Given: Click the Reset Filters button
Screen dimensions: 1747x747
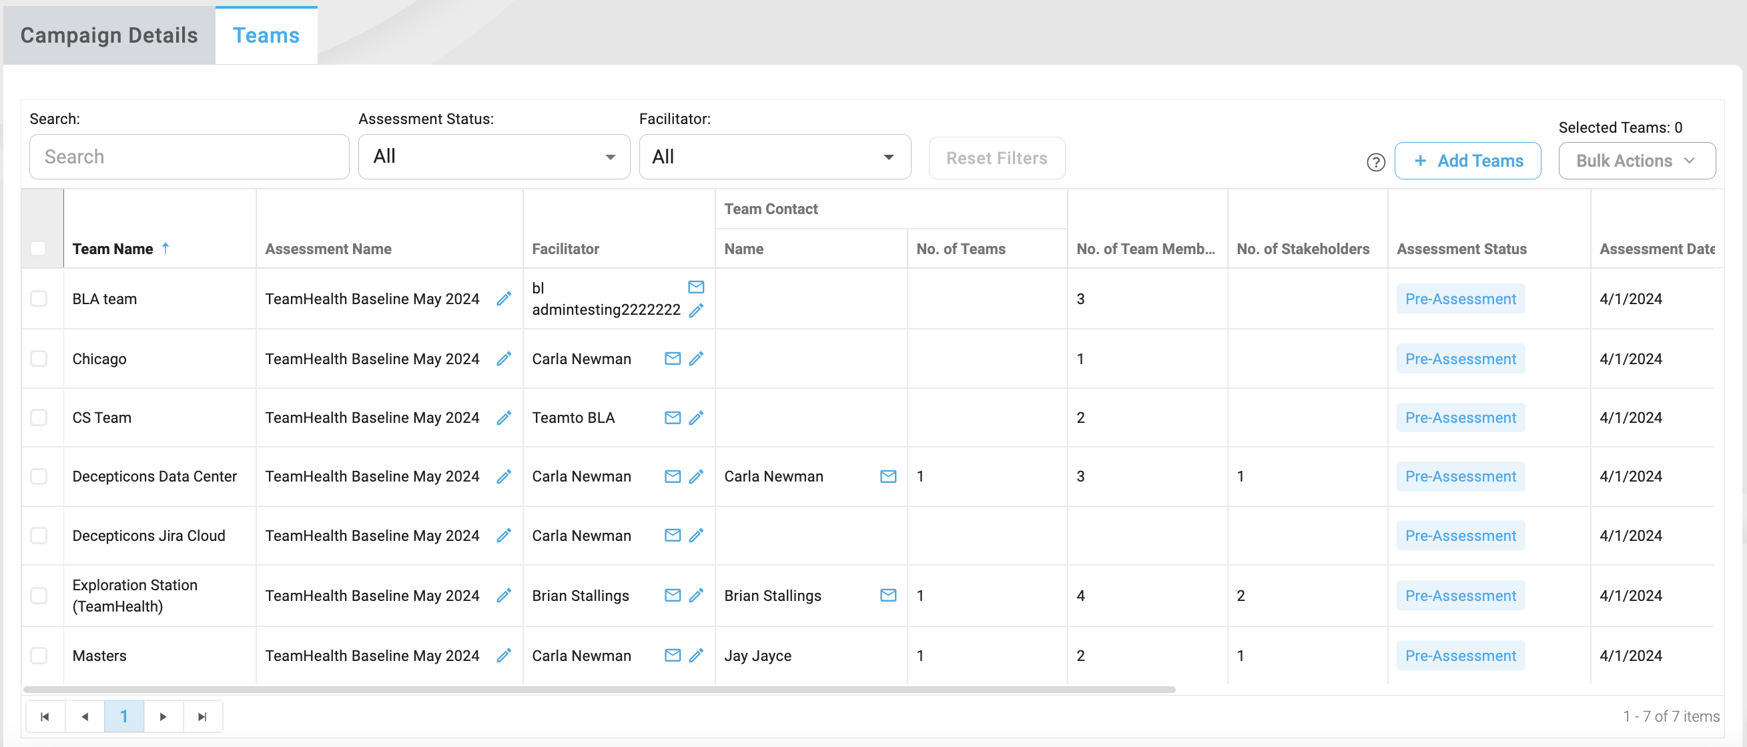Looking at the screenshot, I should (996, 158).
